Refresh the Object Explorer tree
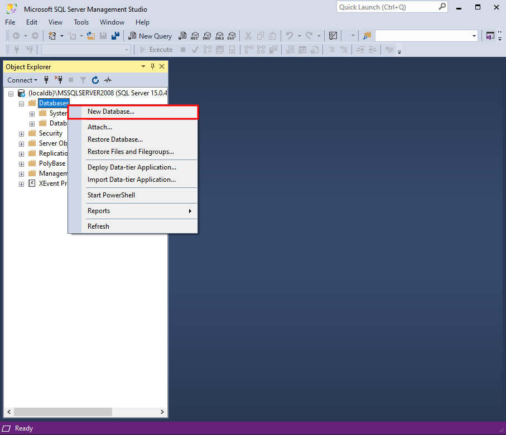Image resolution: width=506 pixels, height=435 pixels. [95, 80]
